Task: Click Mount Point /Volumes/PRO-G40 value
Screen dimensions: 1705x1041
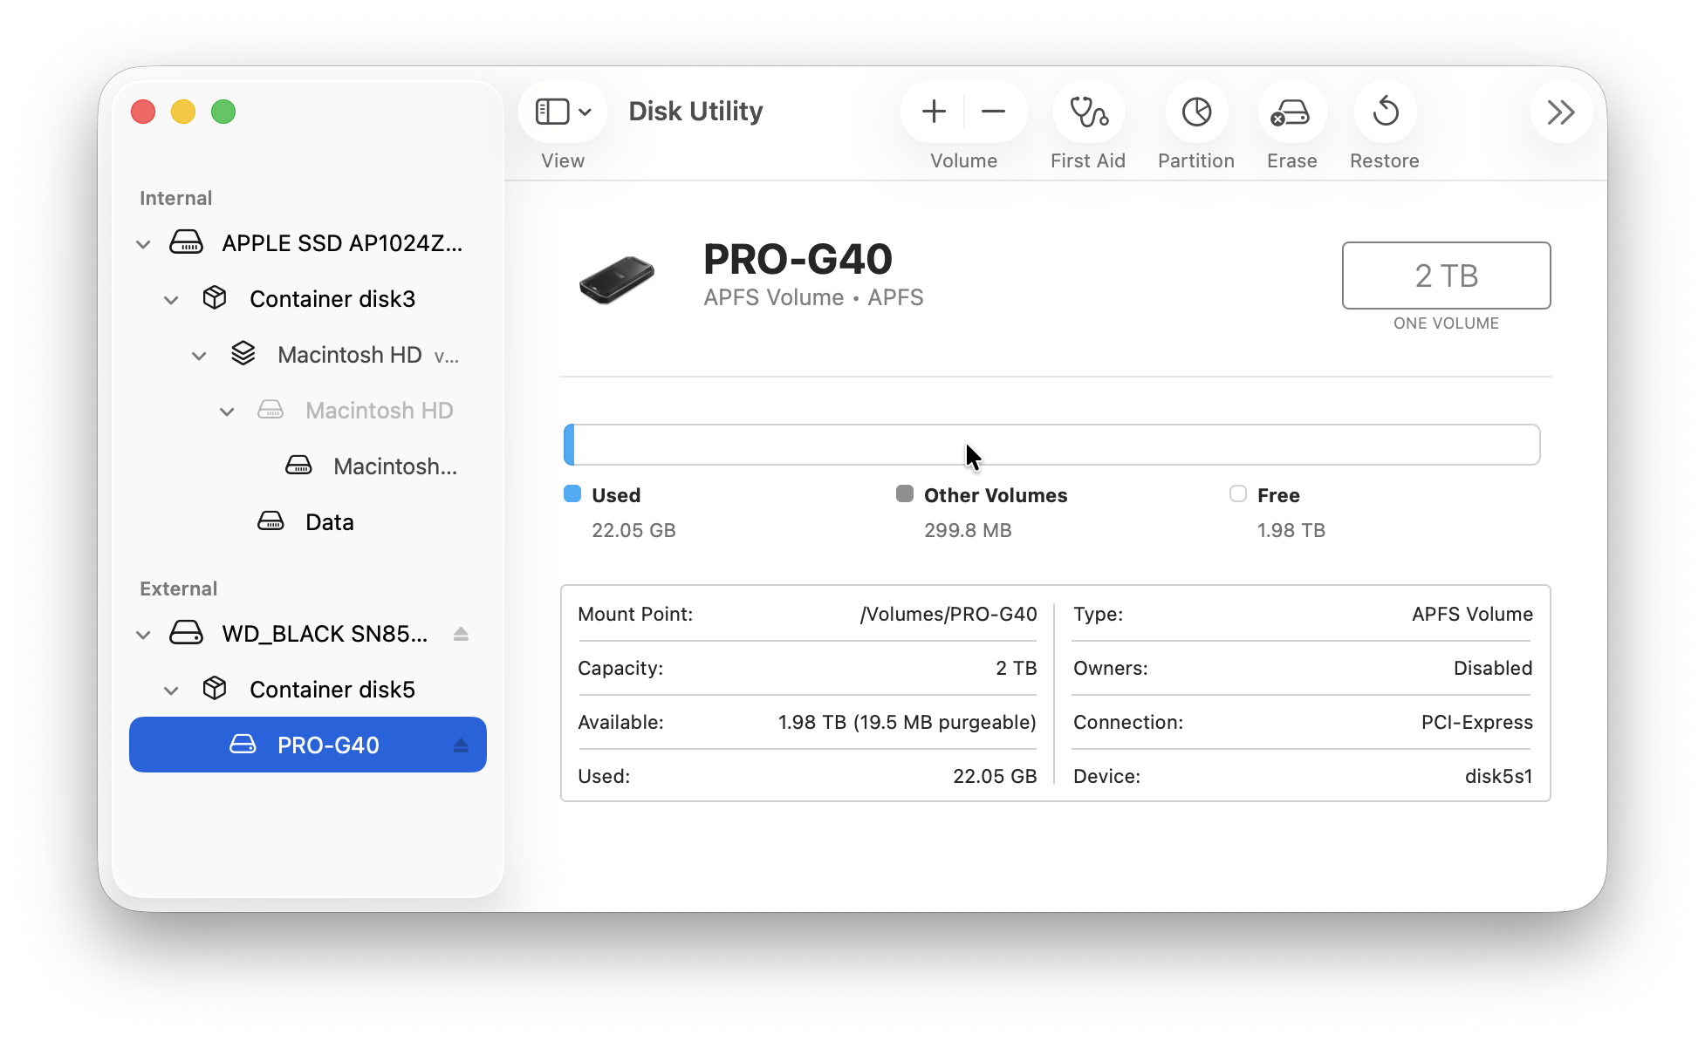Action: tap(948, 615)
